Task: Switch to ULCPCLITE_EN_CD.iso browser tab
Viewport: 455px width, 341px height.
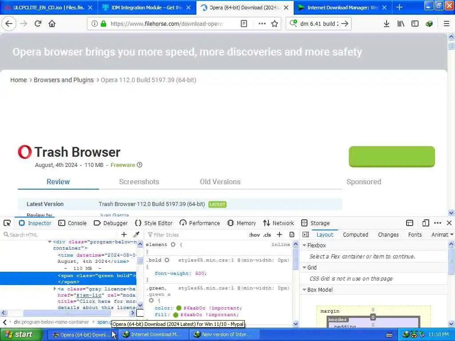Action: [x=48, y=8]
